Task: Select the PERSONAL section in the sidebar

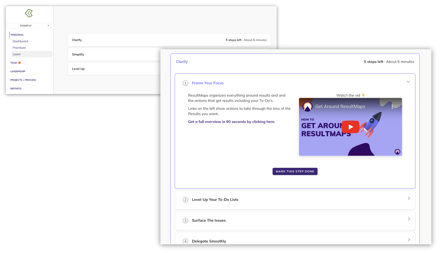Action: [17, 35]
